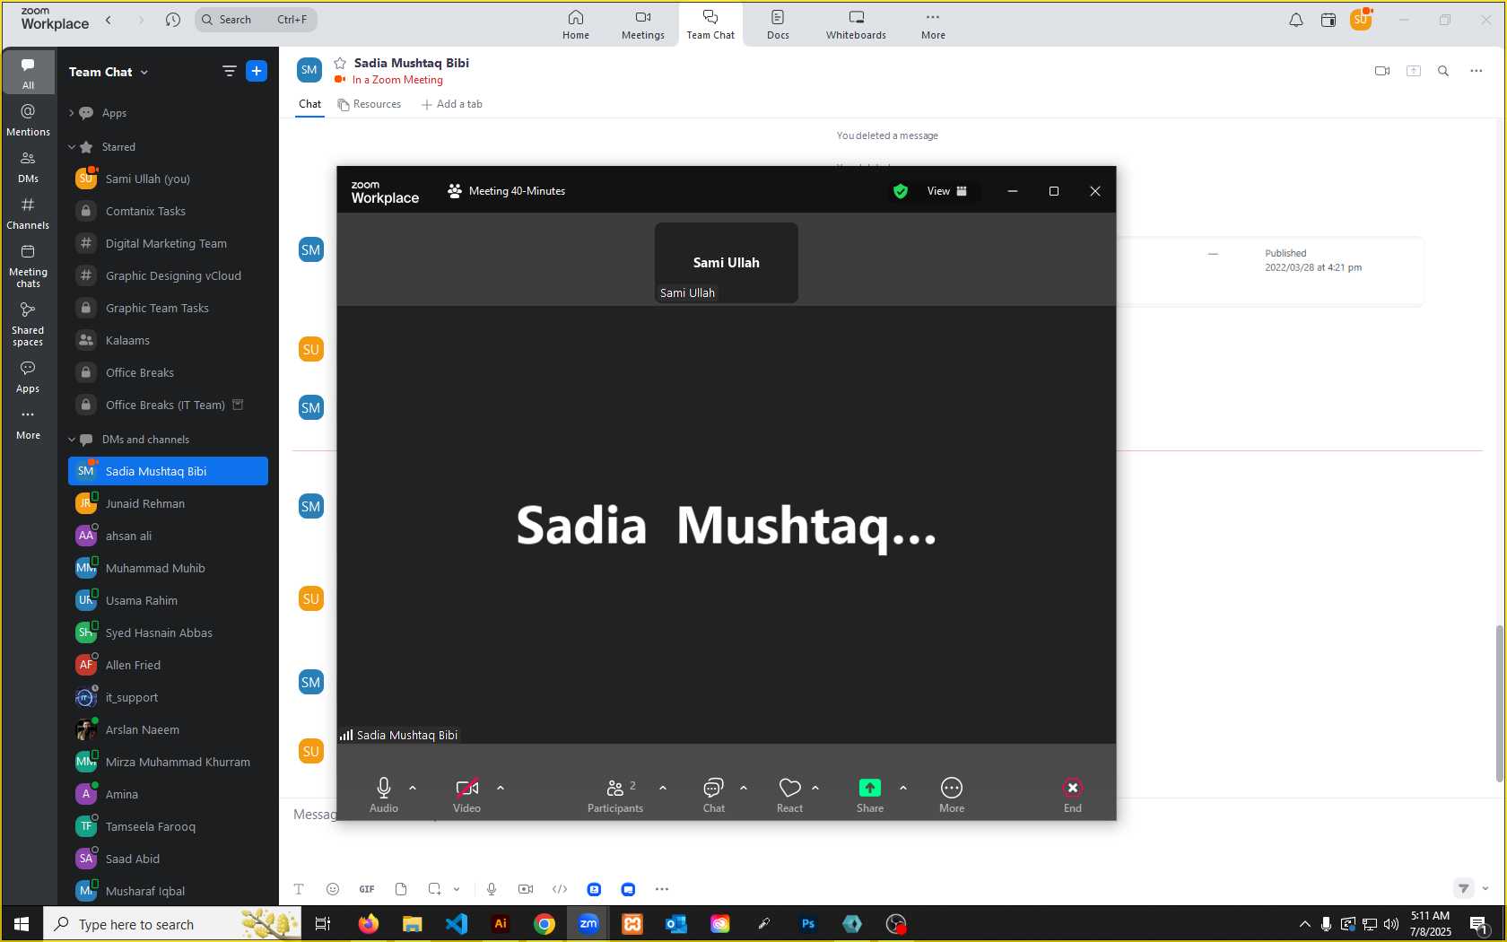The height and width of the screenshot is (942, 1507).
Task: Open the calendar icon in the top bar
Action: tap(1328, 20)
